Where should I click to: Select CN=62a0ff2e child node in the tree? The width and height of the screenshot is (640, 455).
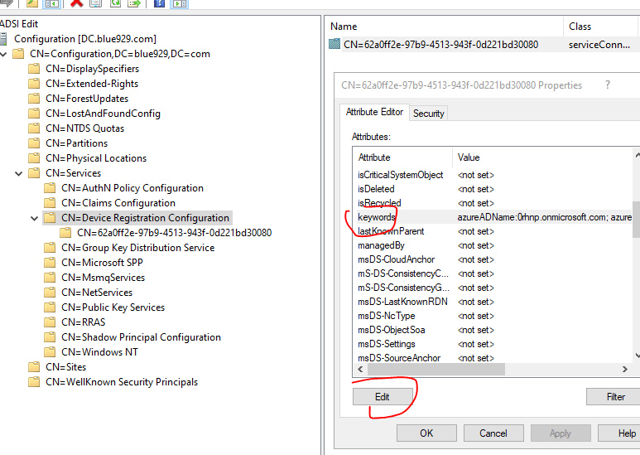pyautogui.click(x=174, y=233)
